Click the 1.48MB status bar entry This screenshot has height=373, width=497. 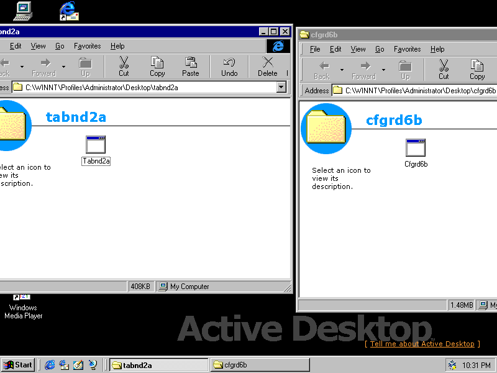tap(462, 305)
